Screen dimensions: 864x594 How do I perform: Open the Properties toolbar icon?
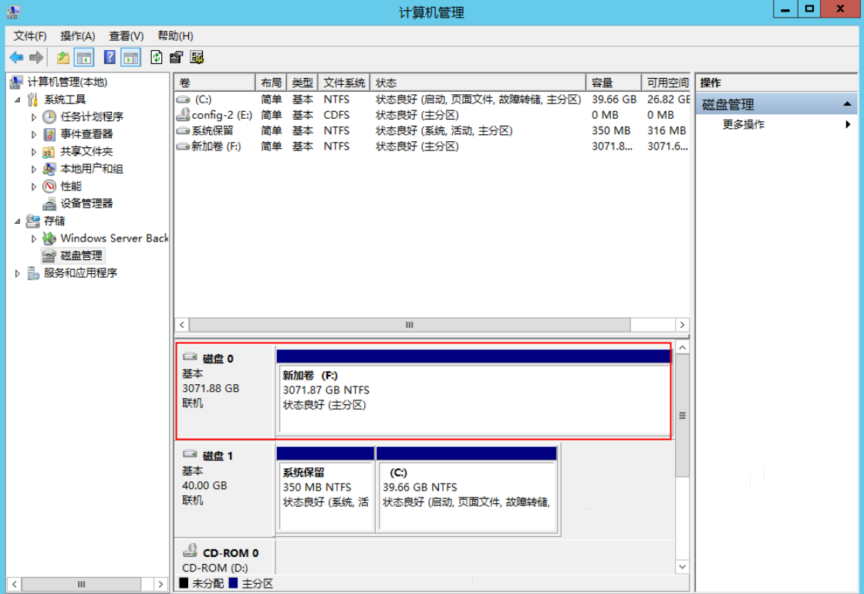click(177, 57)
